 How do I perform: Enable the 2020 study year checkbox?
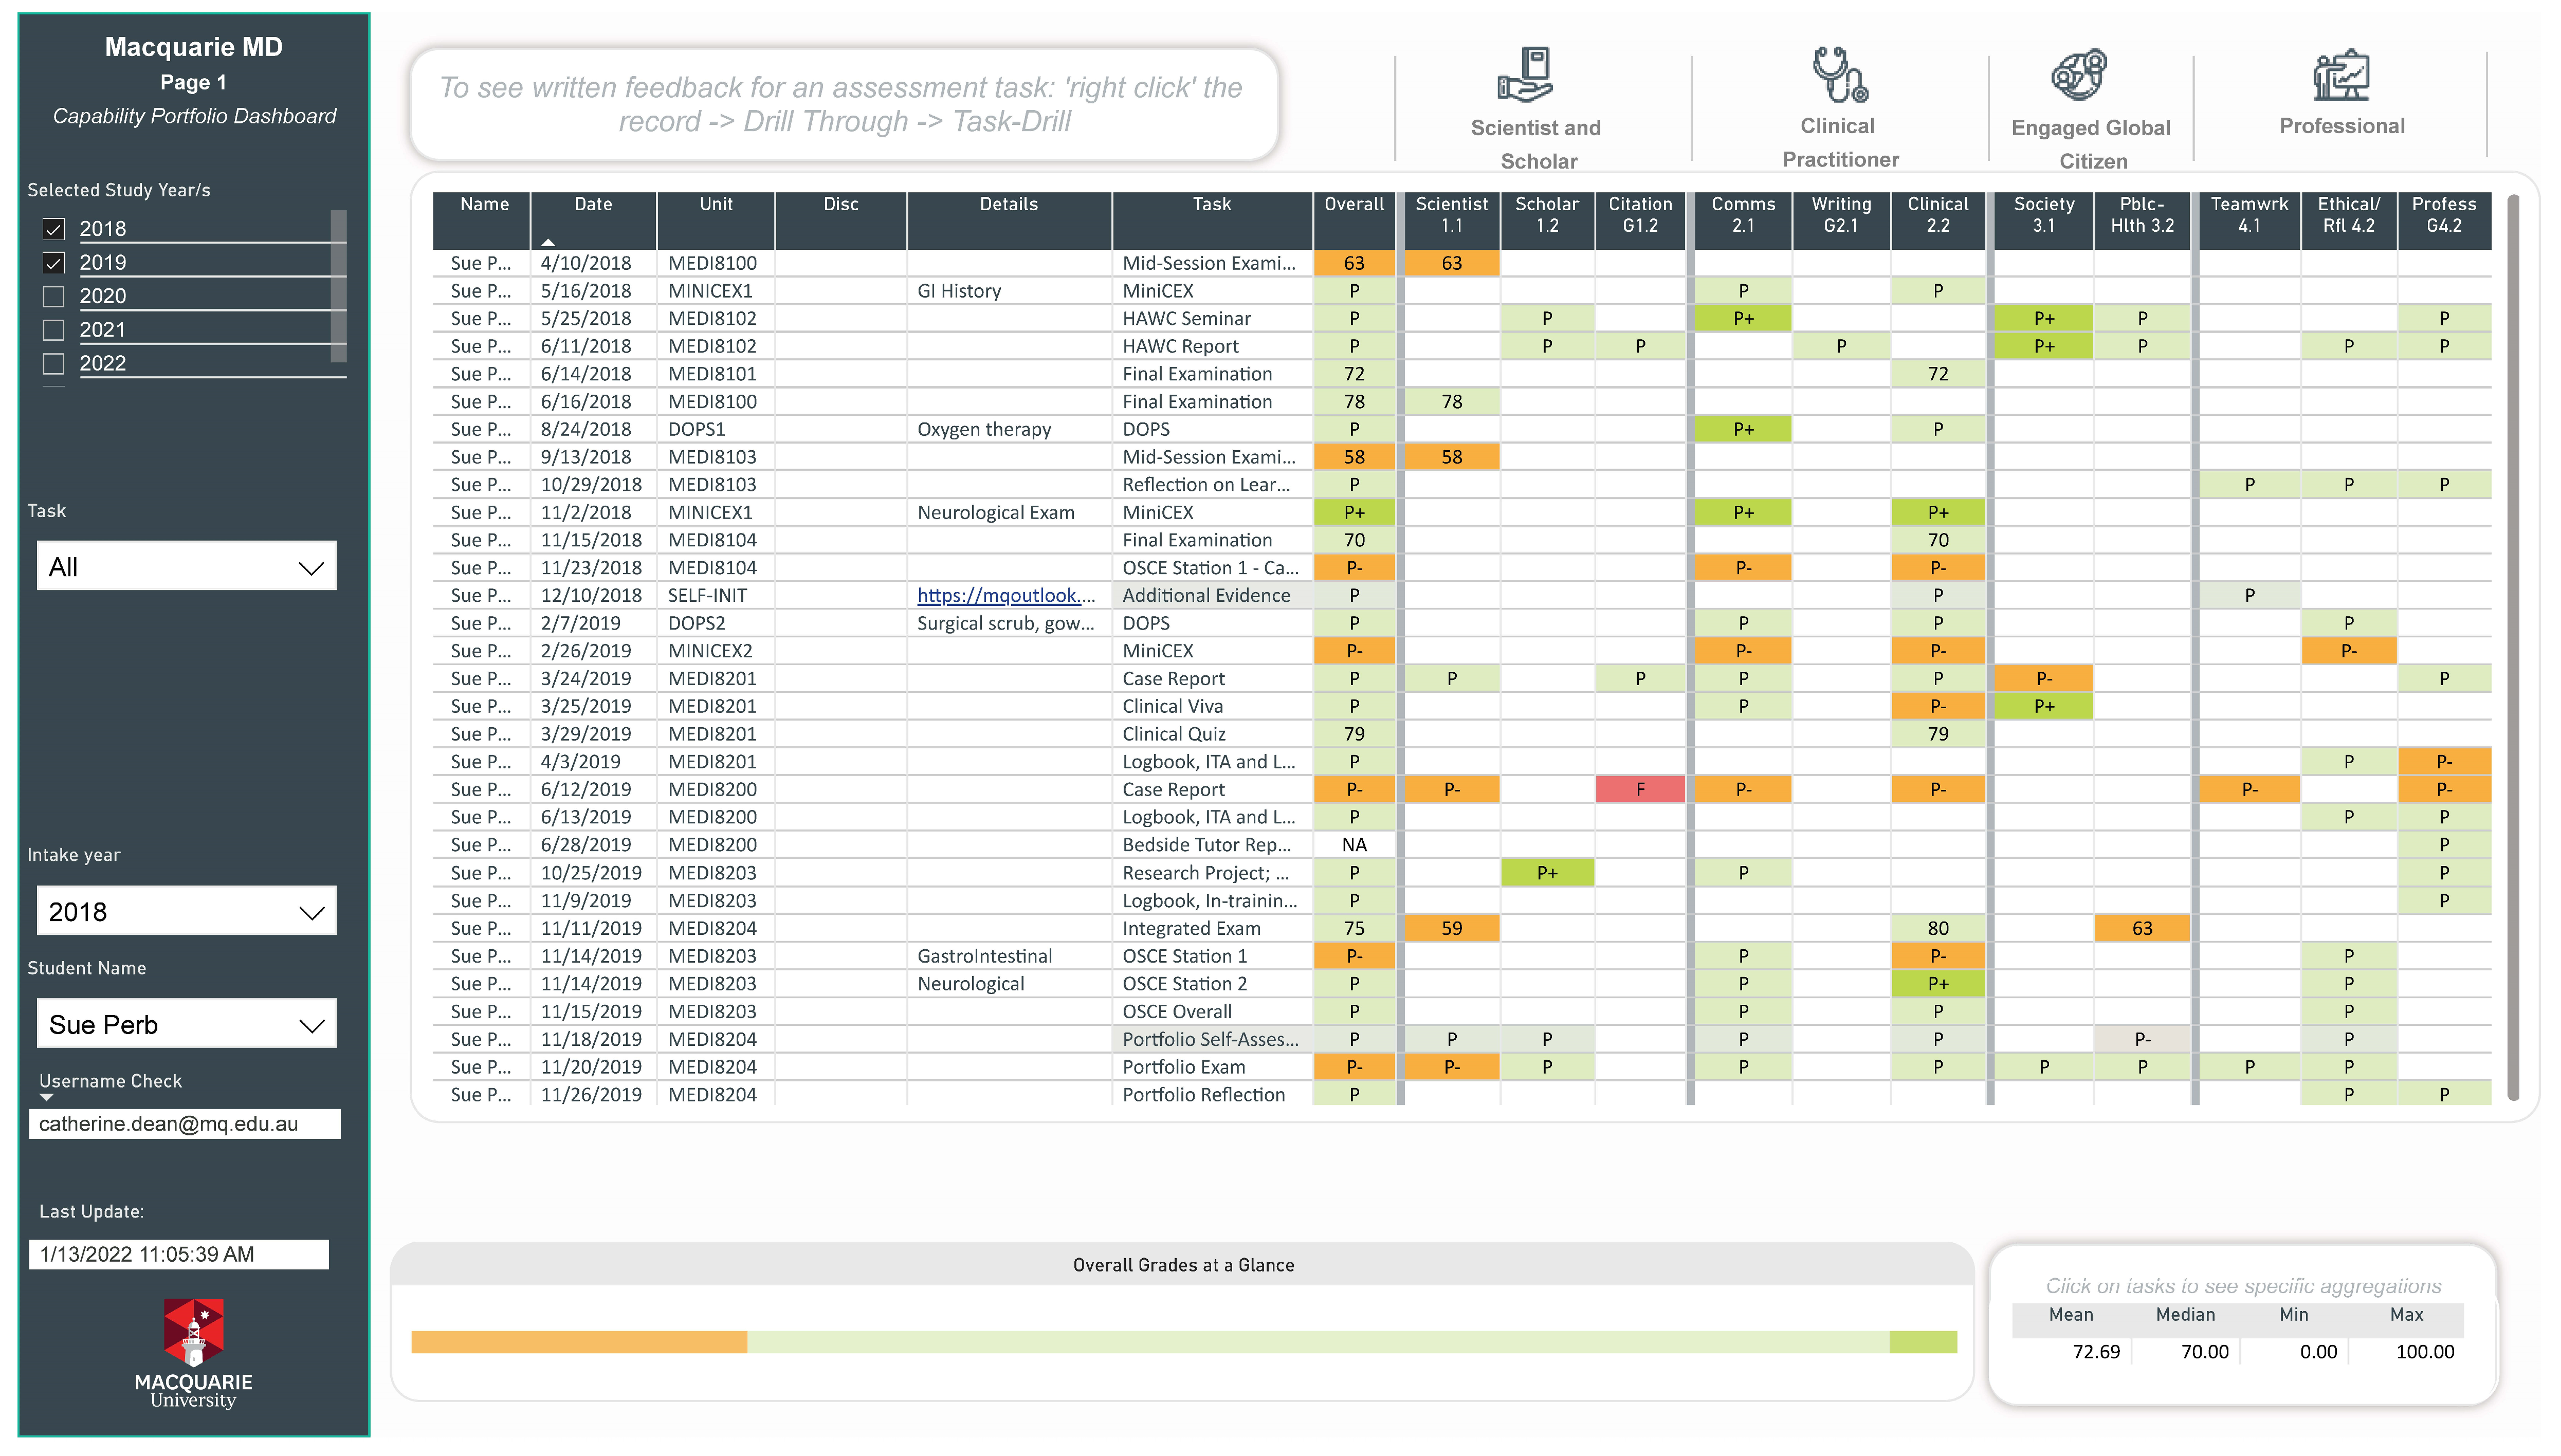tap(54, 297)
